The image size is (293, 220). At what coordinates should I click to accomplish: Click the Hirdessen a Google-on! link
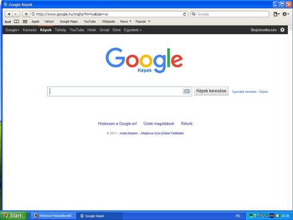click(x=117, y=123)
